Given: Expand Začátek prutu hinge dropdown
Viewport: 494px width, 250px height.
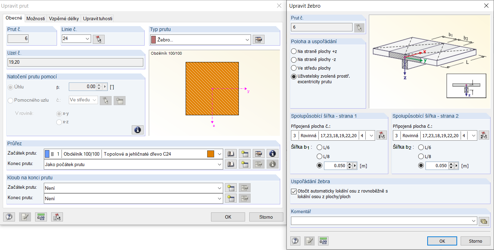Looking at the screenshot, I should coord(219,188).
